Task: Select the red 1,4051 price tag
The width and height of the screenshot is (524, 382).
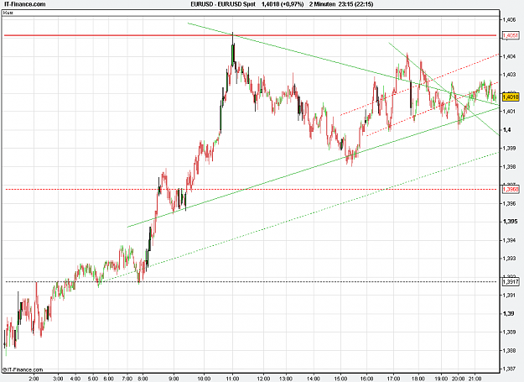Action: coord(511,35)
